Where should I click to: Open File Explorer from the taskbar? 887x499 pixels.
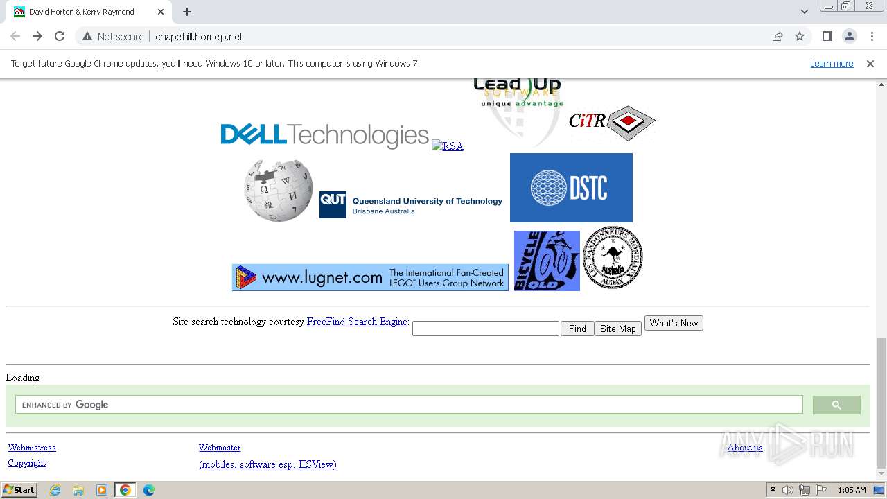pyautogui.click(x=78, y=490)
